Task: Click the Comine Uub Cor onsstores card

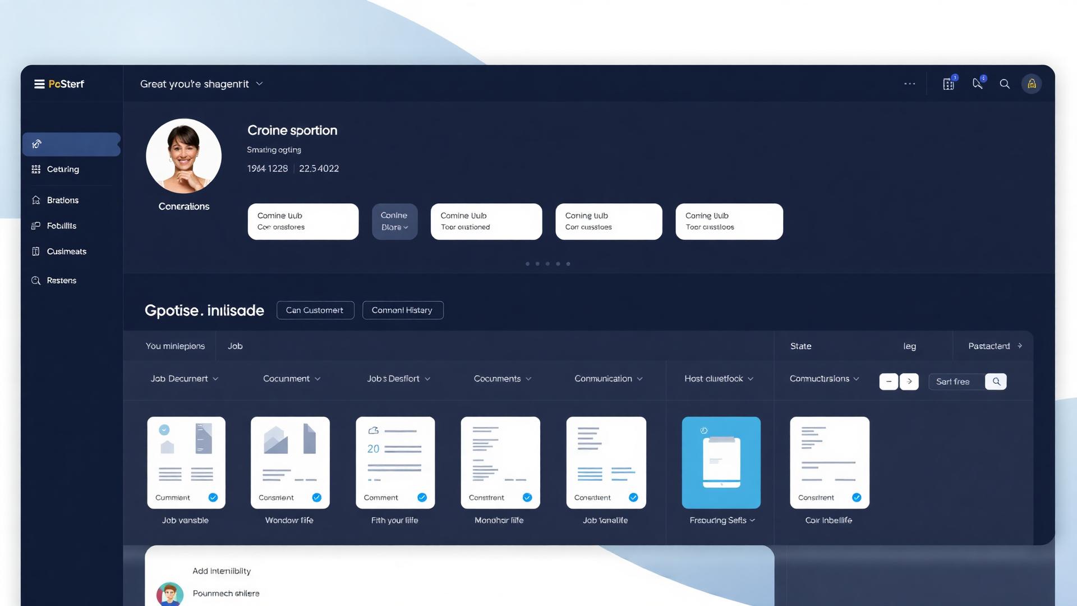Action: pos(303,222)
